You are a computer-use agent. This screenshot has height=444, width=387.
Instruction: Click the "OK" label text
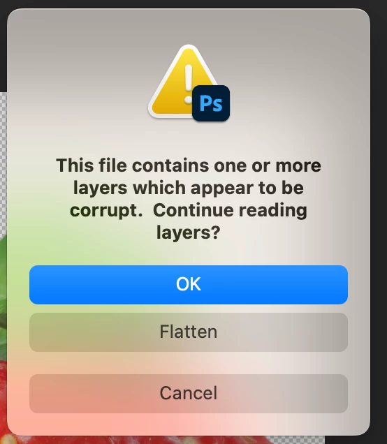(189, 284)
